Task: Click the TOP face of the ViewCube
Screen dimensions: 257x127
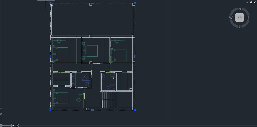Action: (239, 18)
